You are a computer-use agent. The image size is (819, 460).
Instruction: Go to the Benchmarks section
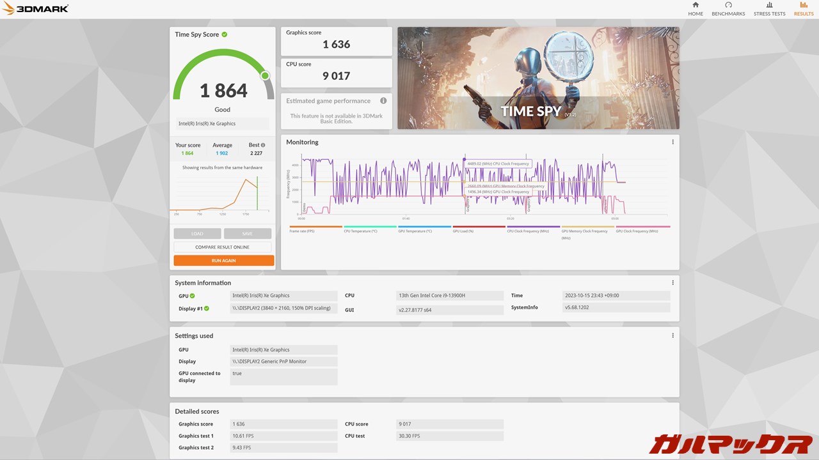[x=728, y=8]
